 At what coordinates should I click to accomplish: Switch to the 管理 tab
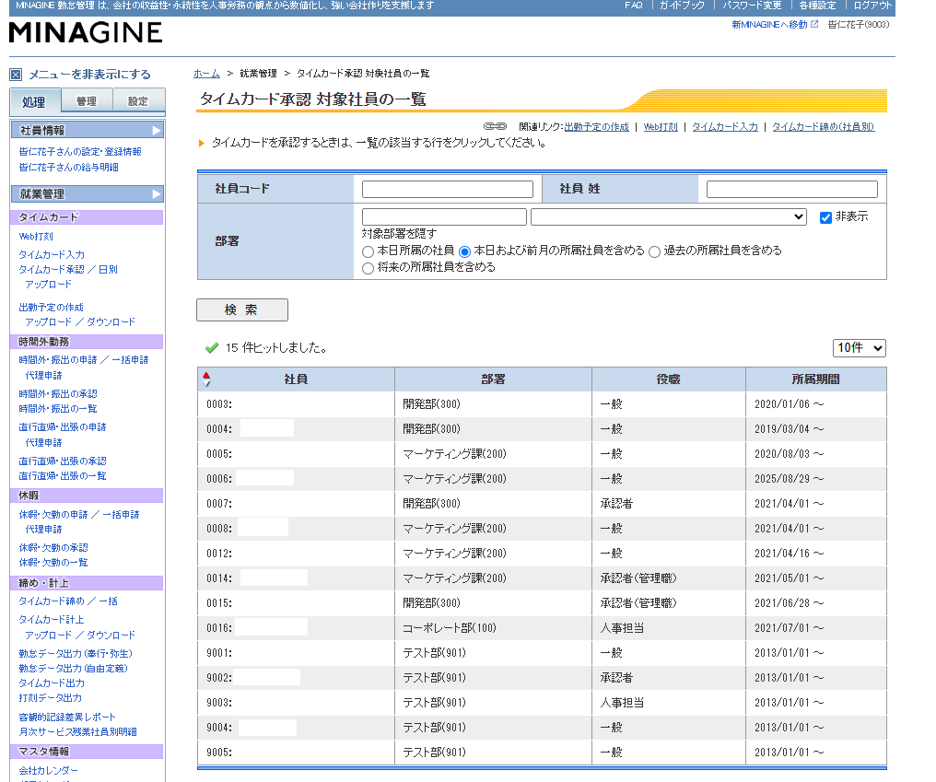click(x=86, y=101)
